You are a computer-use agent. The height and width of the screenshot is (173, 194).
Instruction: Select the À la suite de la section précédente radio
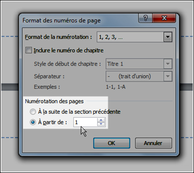tap(33, 112)
